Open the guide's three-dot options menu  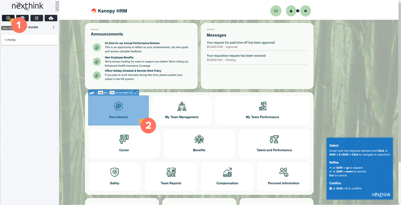54,27
